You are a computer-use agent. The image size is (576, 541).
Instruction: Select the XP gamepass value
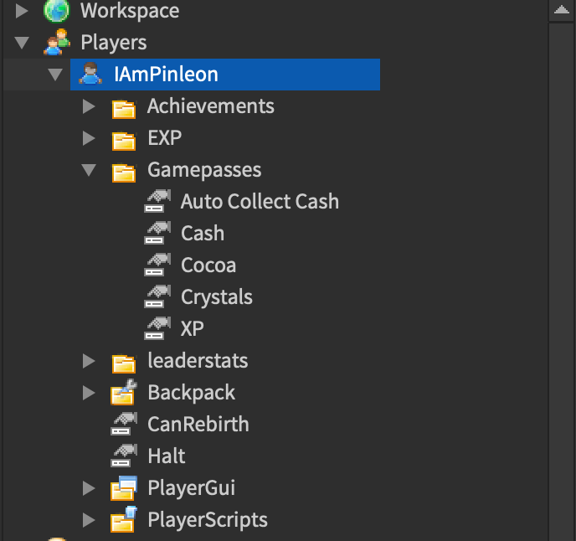192,329
